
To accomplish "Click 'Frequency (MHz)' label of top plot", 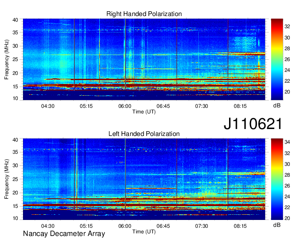I will [7, 59].
